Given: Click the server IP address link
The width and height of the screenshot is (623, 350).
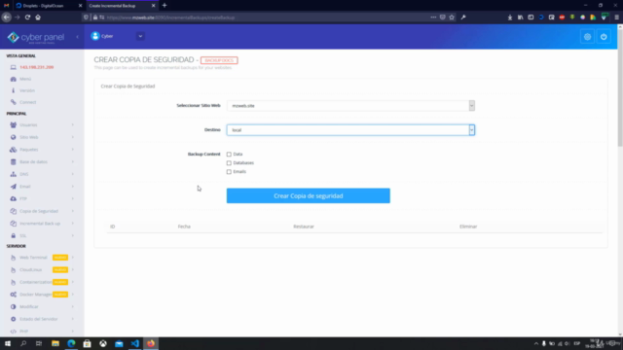Looking at the screenshot, I should click(37, 67).
